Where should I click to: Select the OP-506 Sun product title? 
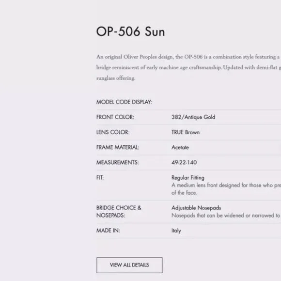(x=130, y=31)
